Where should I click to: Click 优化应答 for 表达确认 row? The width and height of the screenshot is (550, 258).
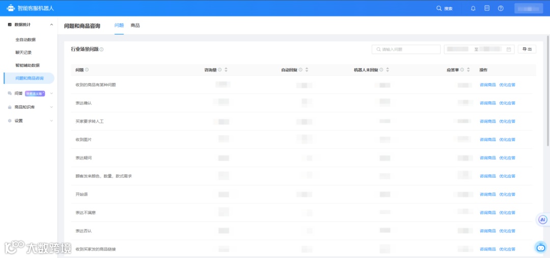click(507, 103)
